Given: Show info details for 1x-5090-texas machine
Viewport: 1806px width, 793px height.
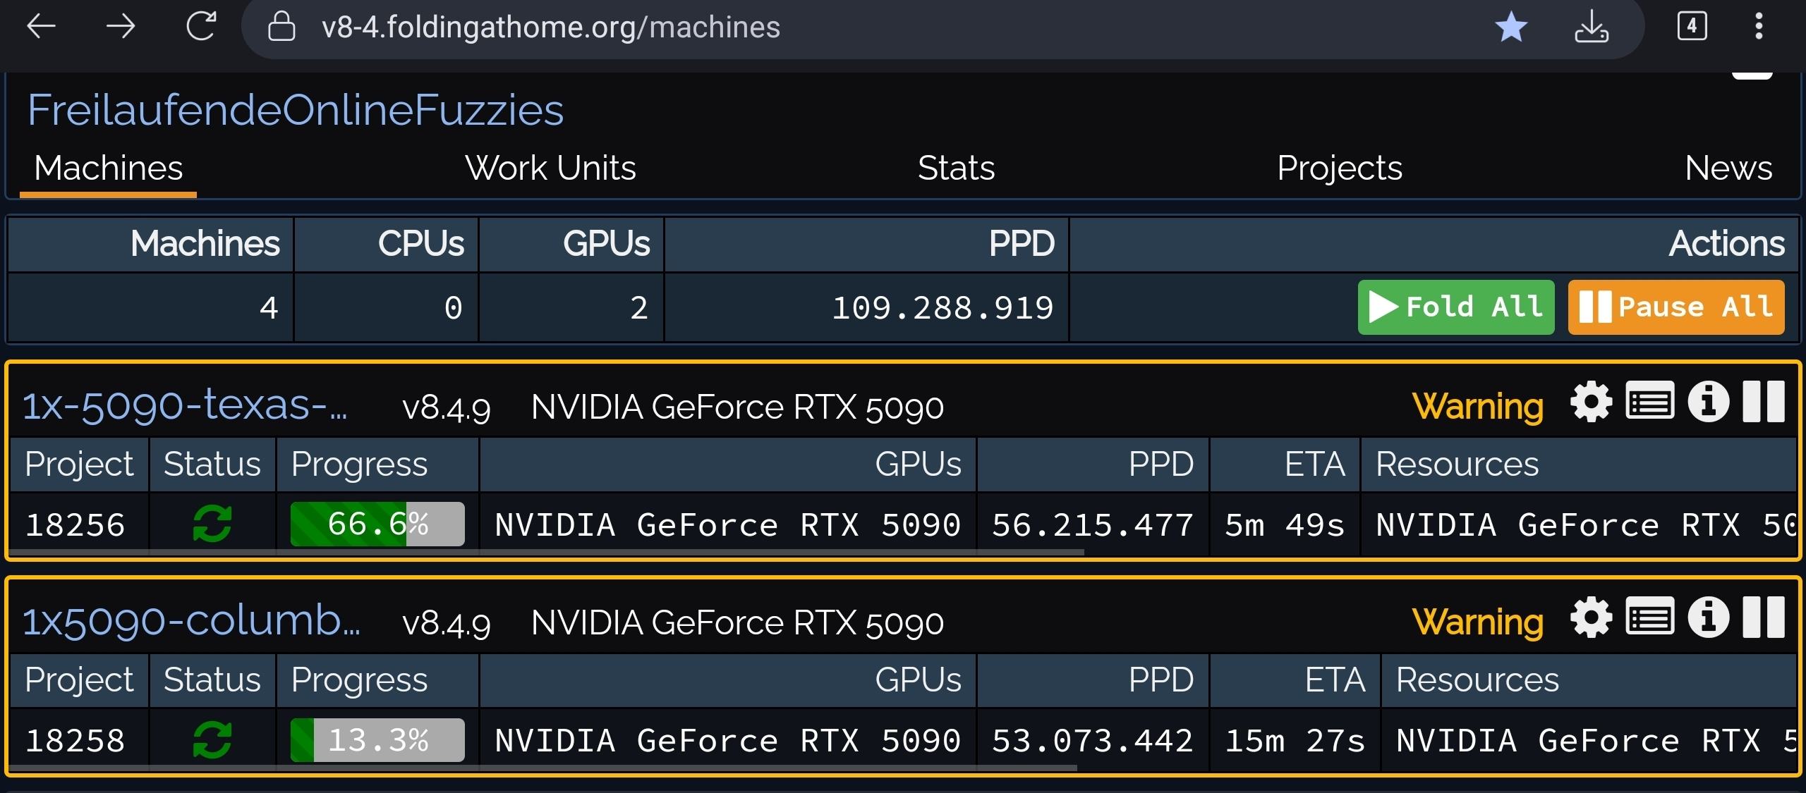Looking at the screenshot, I should tap(1708, 402).
